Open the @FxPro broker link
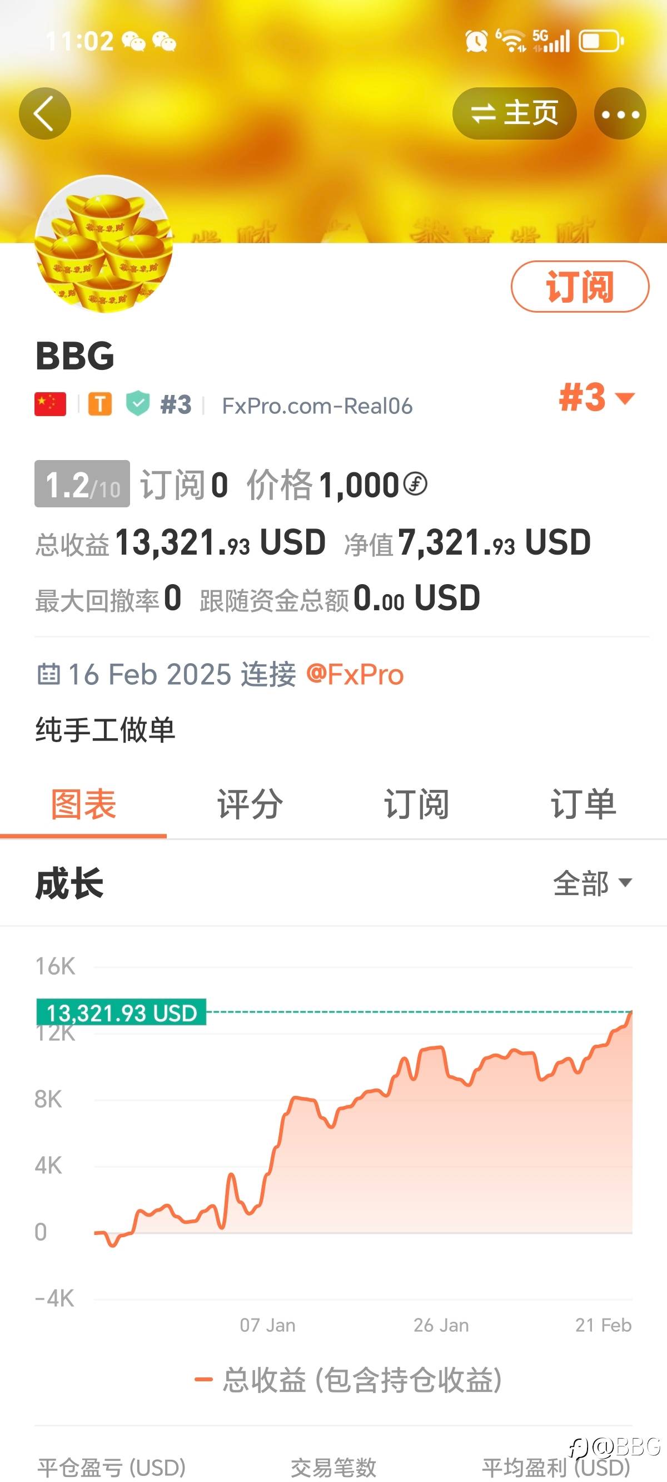This screenshot has height=1482, width=667. pyautogui.click(x=355, y=674)
